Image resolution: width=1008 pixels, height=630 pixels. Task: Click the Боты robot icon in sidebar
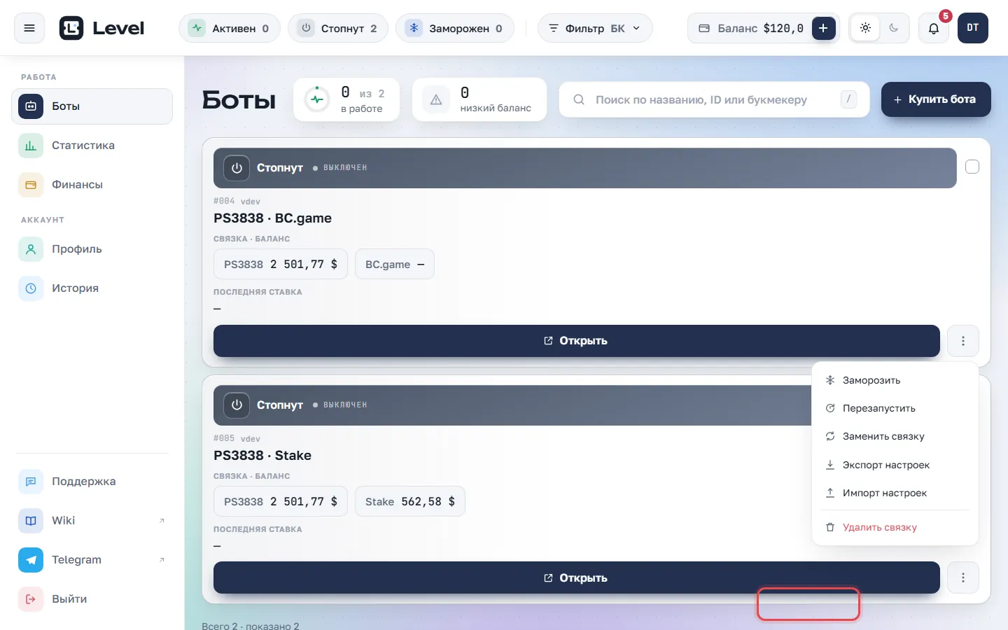31,106
